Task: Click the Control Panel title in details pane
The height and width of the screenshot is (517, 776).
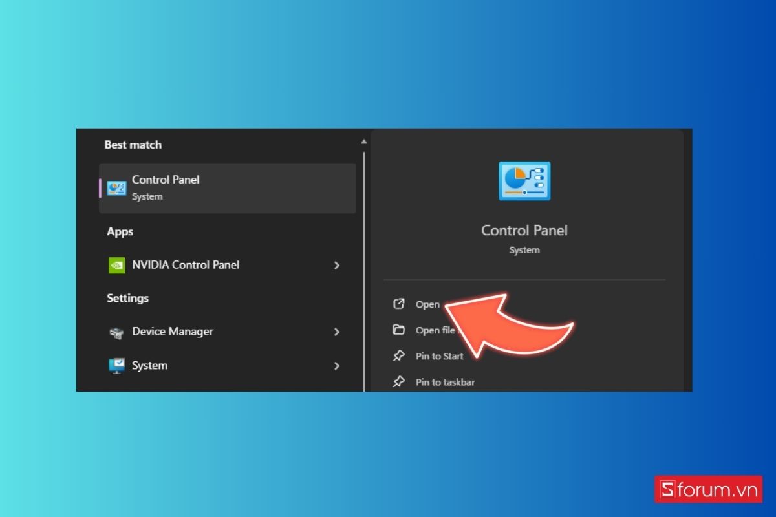Action: tap(524, 231)
